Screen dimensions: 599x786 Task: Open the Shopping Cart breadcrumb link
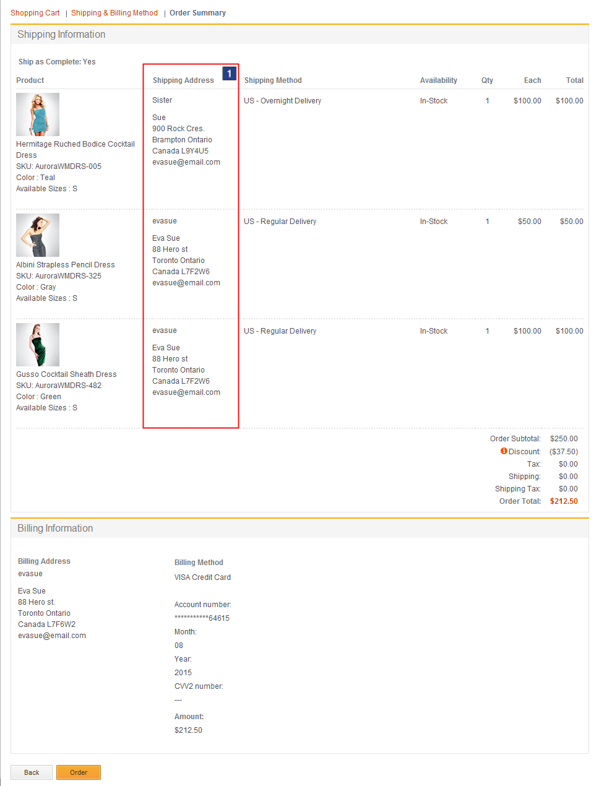35,12
